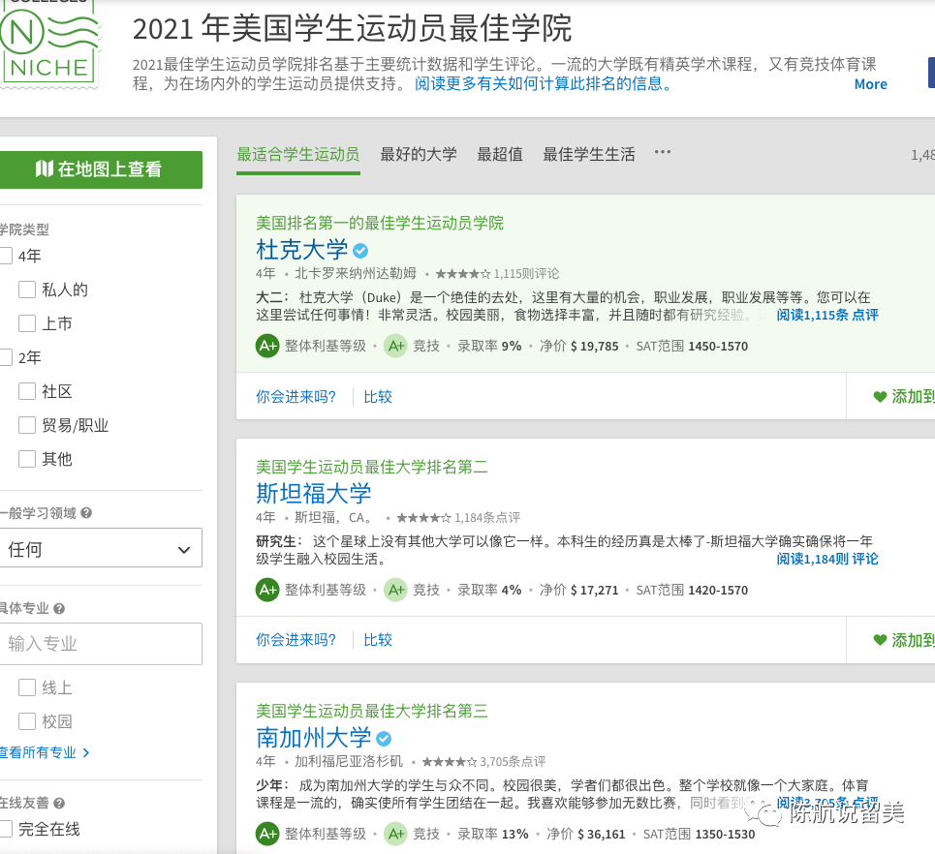This screenshot has width=935, height=854.
Task: Switch to the 最适合学生运动员 tab
Action: (298, 155)
